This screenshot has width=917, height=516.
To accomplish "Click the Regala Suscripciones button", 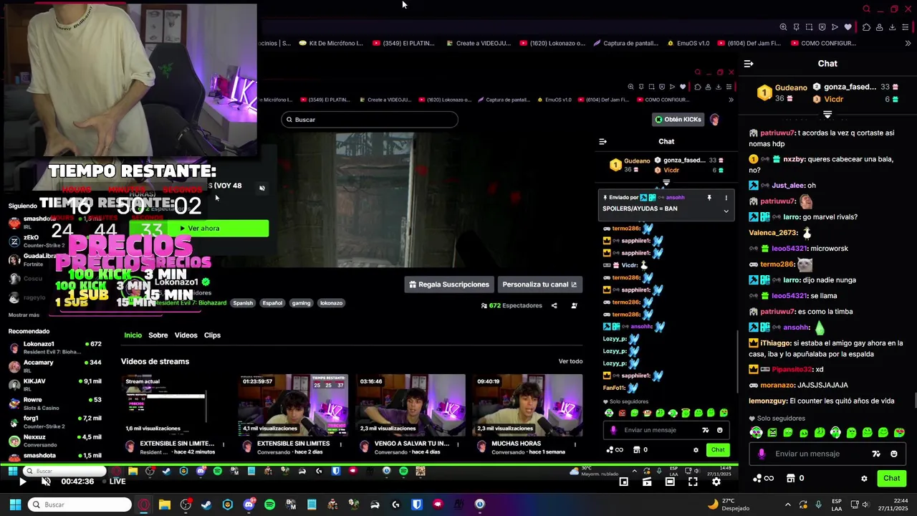I will pos(448,285).
